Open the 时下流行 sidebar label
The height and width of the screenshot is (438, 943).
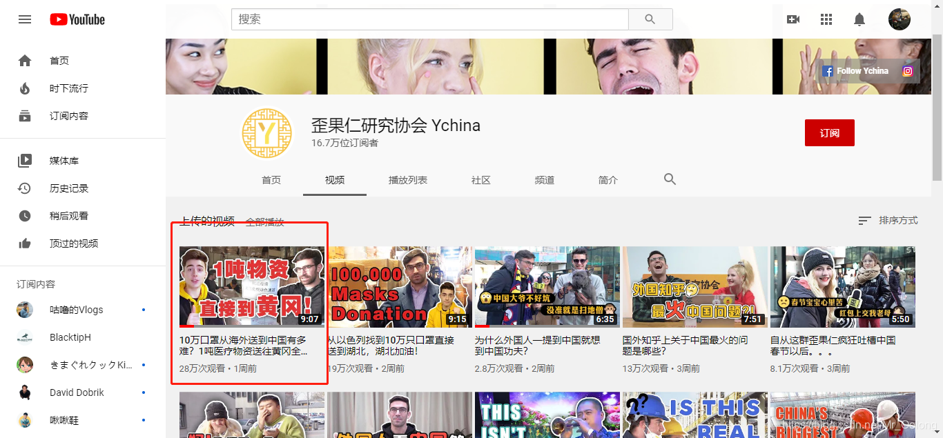[x=69, y=88]
